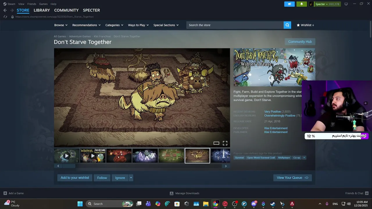The height and width of the screenshot is (209, 372).
Task: Open File Explorer from the taskbar
Action: 206,204
